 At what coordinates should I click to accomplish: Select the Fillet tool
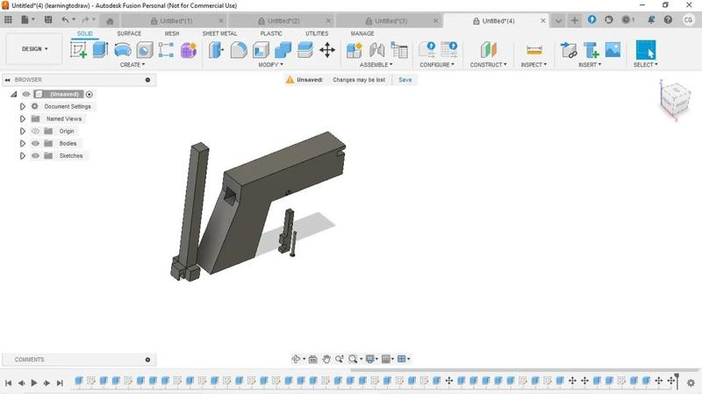(239, 50)
